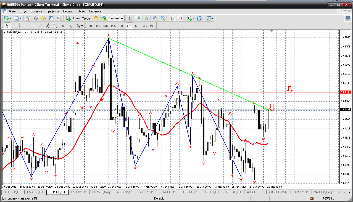The width and height of the screenshot is (353, 202).
Task: Toggle Chart Shift button
Action: 180,18
